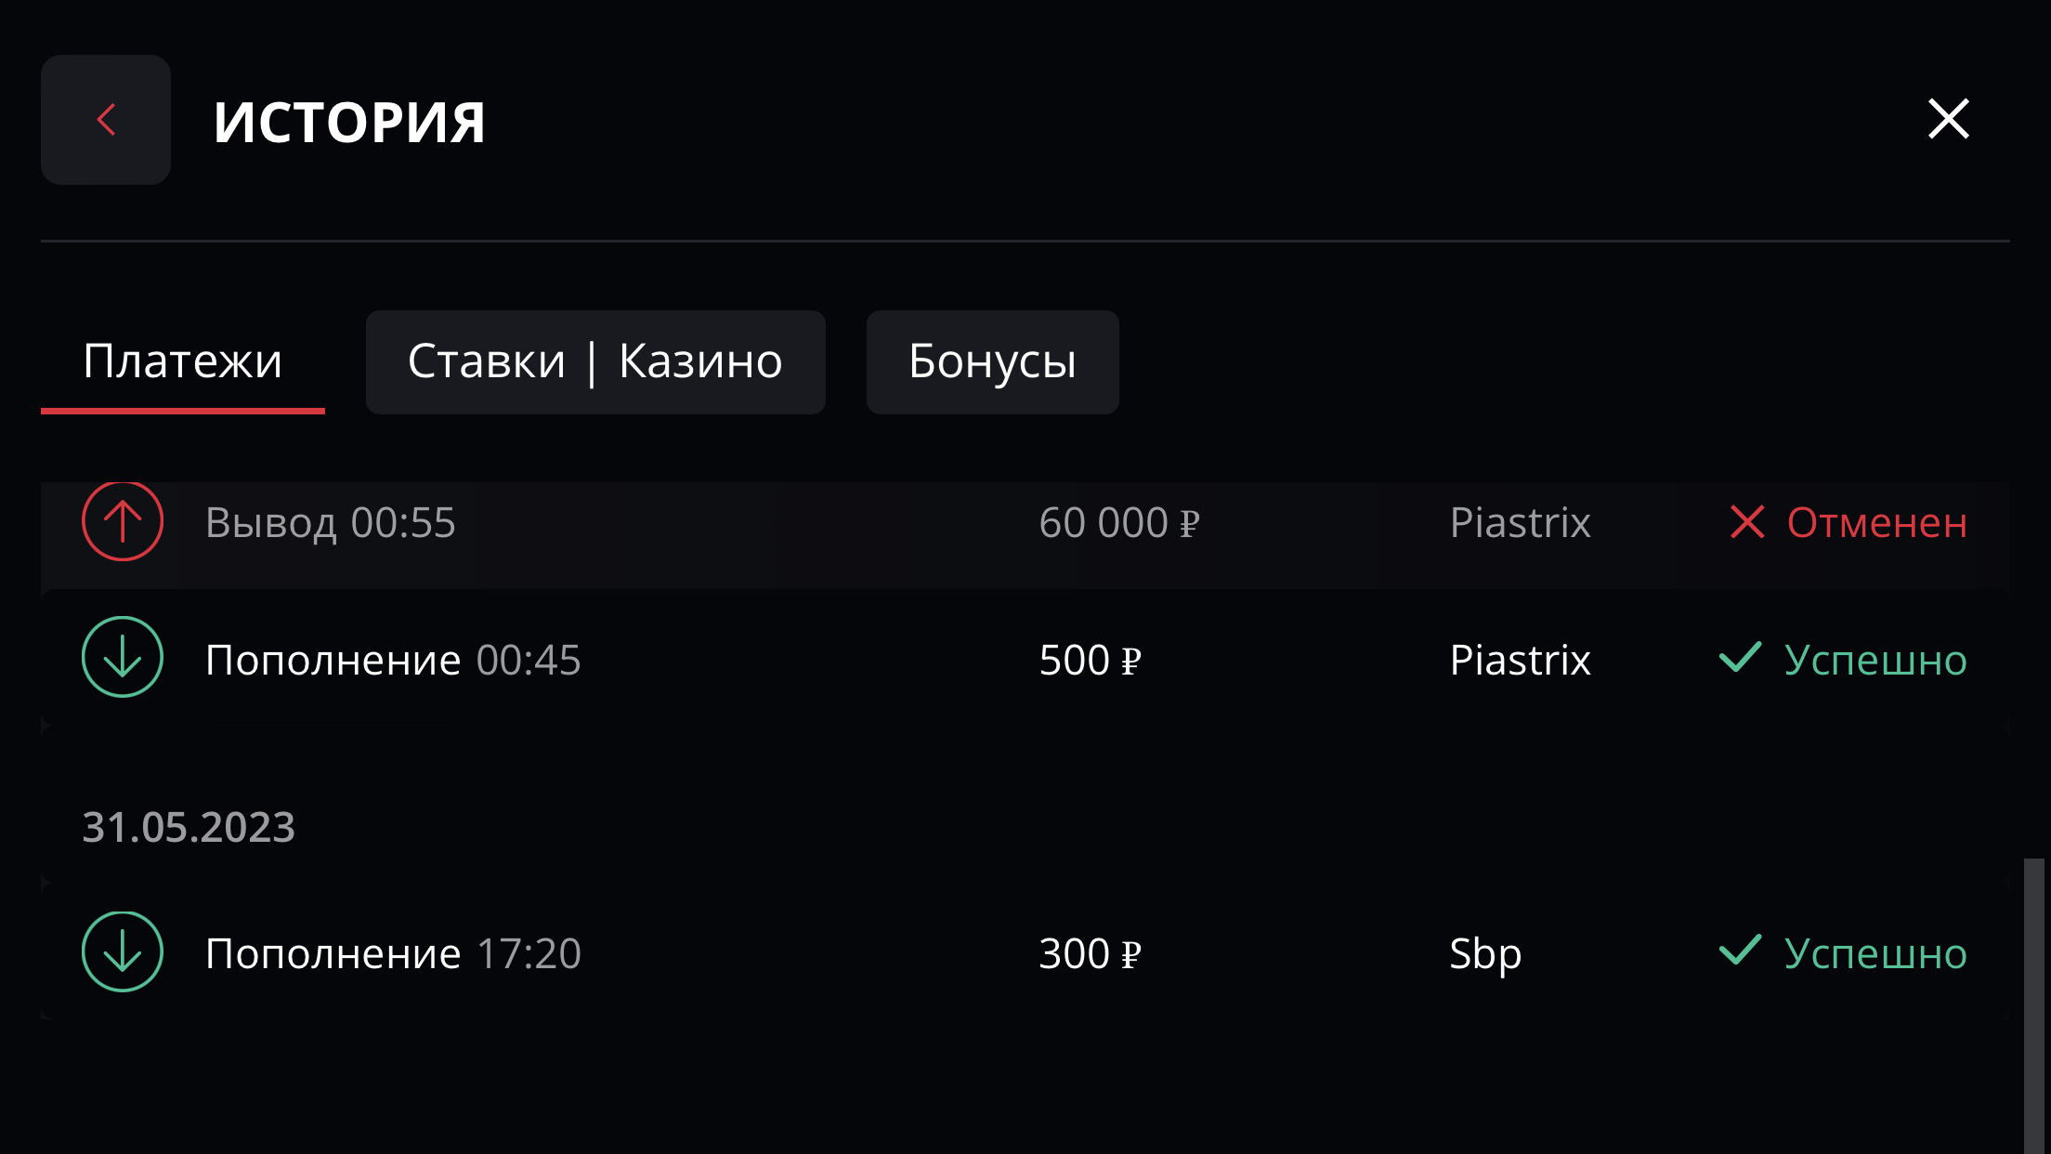Click the 31.05.2023 date header
This screenshot has height=1154, width=2051.
189,827
